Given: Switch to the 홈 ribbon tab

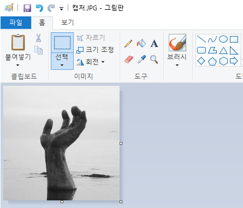Looking at the screenshot, I should click(42, 22).
